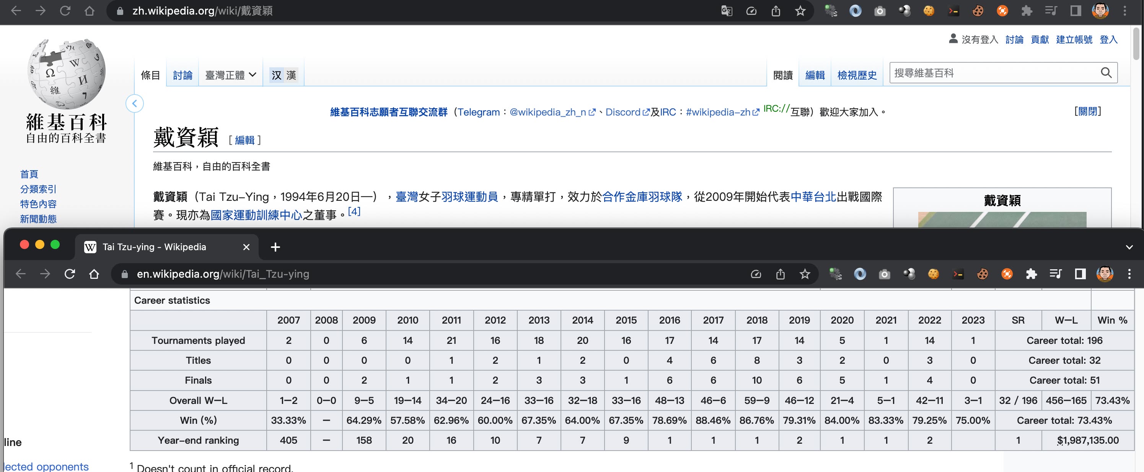Open the 合作金庫羽球隊 link
The image size is (1144, 472).
(642, 197)
